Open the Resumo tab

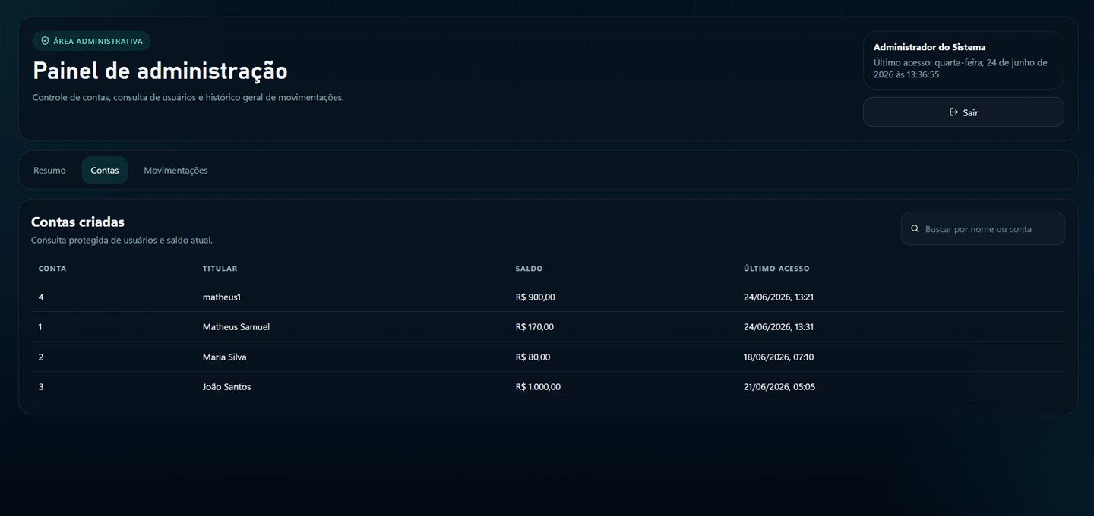(x=49, y=171)
